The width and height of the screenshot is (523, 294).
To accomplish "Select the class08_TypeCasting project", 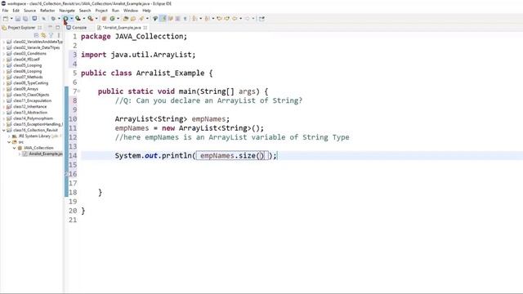I will click(x=30, y=83).
